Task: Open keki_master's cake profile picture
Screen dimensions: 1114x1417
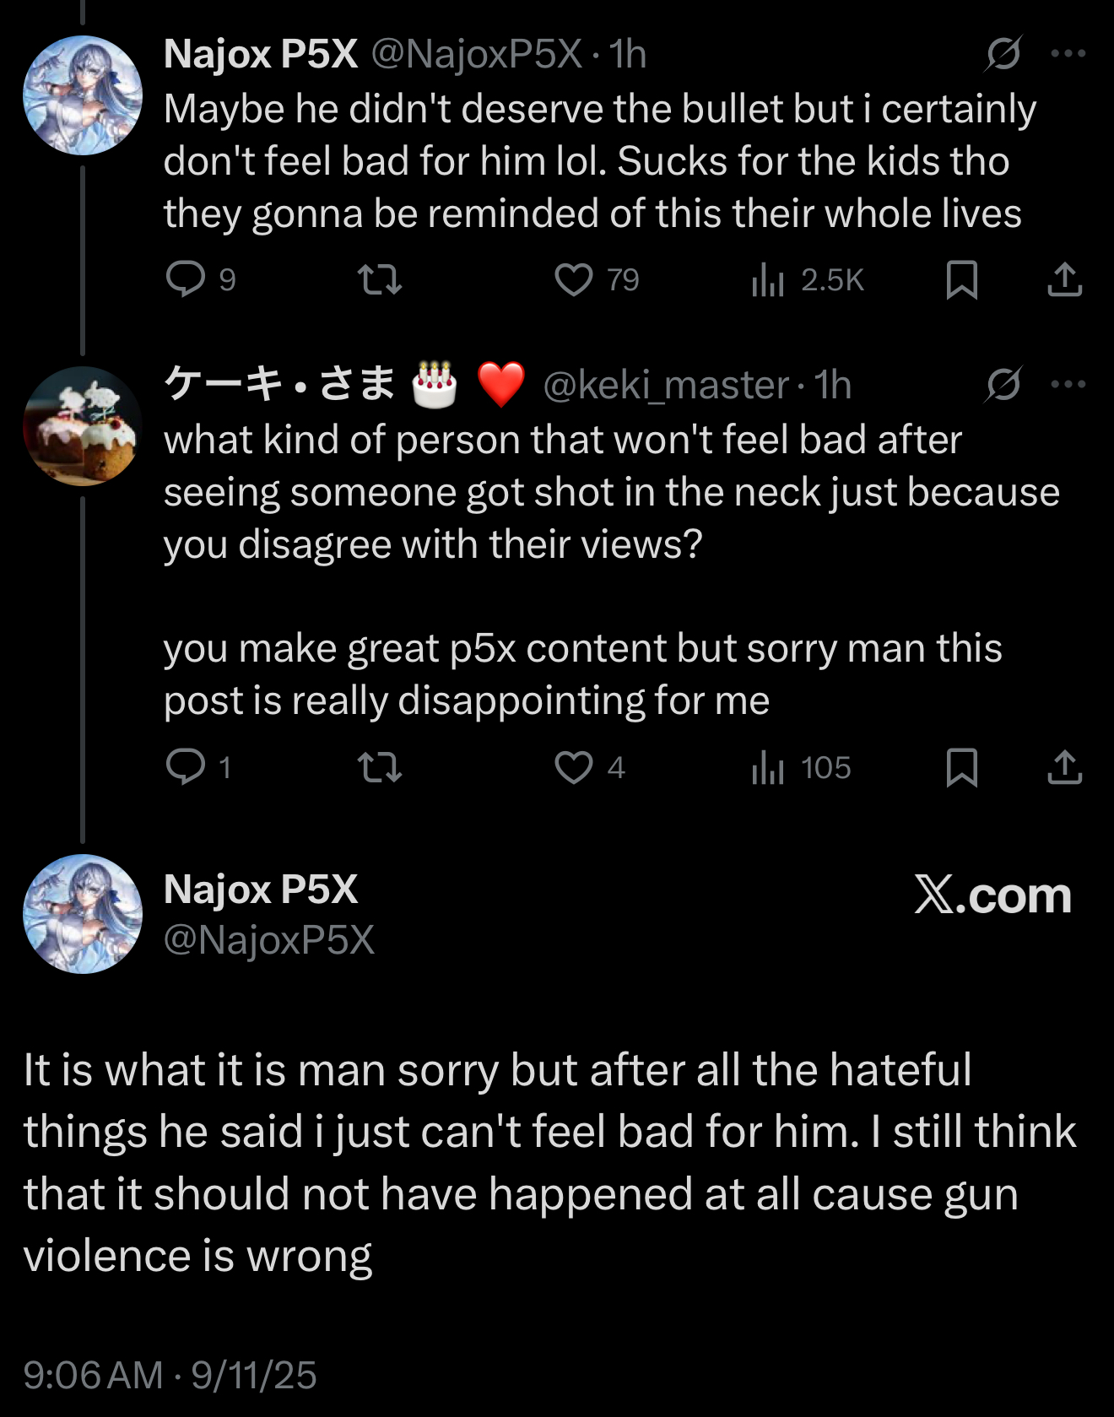Action: pyautogui.click(x=83, y=426)
